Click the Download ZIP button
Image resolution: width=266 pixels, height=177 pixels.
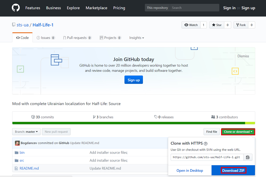click(233, 170)
